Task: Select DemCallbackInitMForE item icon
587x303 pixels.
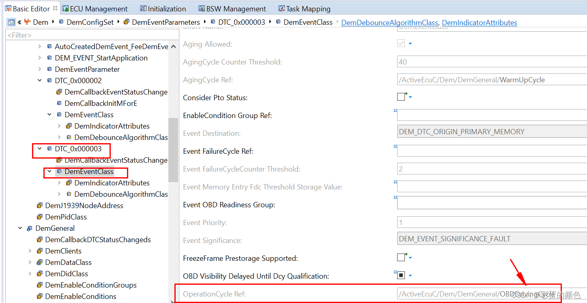Action: (59, 103)
